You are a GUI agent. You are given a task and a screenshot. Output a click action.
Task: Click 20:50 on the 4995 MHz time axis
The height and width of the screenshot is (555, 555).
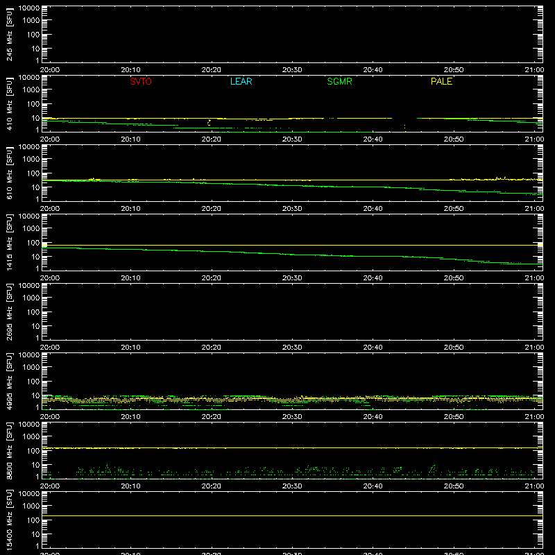pyautogui.click(x=454, y=417)
